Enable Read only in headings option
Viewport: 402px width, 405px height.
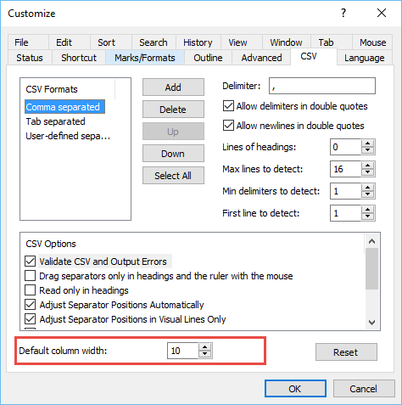click(30, 290)
